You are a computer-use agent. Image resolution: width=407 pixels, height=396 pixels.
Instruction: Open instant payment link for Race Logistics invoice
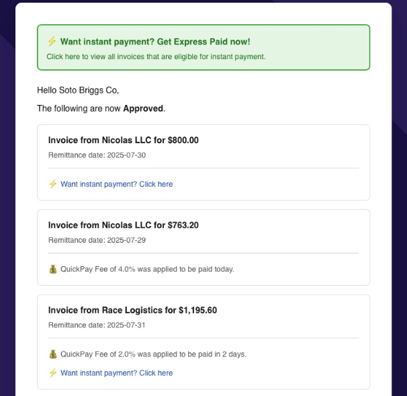pyautogui.click(x=116, y=373)
